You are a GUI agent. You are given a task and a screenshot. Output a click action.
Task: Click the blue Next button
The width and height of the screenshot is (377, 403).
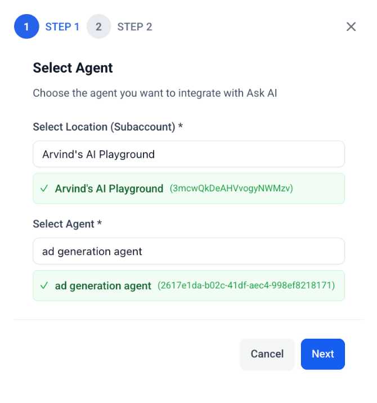tap(322, 354)
